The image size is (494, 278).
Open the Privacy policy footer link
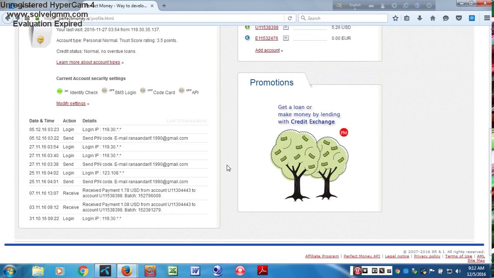427,256
